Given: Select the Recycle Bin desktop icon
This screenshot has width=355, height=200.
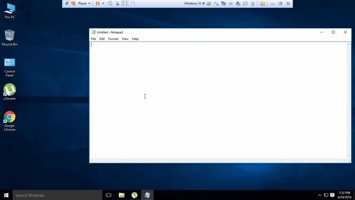Looking at the screenshot, I should pos(9,38).
